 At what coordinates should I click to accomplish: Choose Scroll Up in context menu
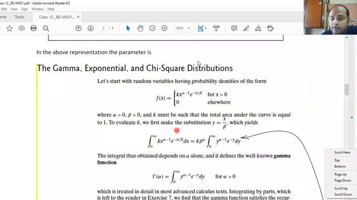pyautogui.click(x=341, y=188)
